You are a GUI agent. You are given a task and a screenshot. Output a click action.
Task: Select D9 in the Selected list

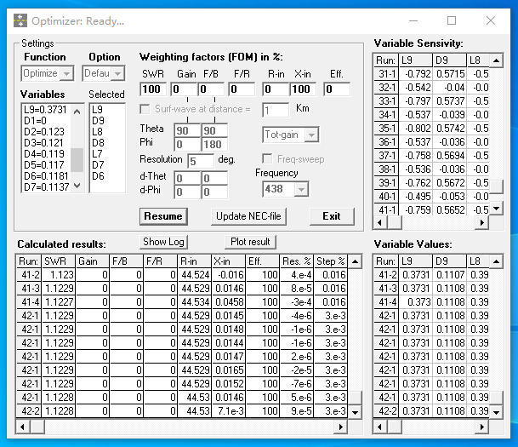(107, 121)
